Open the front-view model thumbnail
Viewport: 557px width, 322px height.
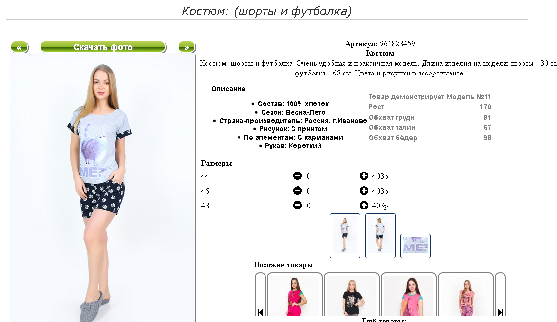(x=345, y=235)
